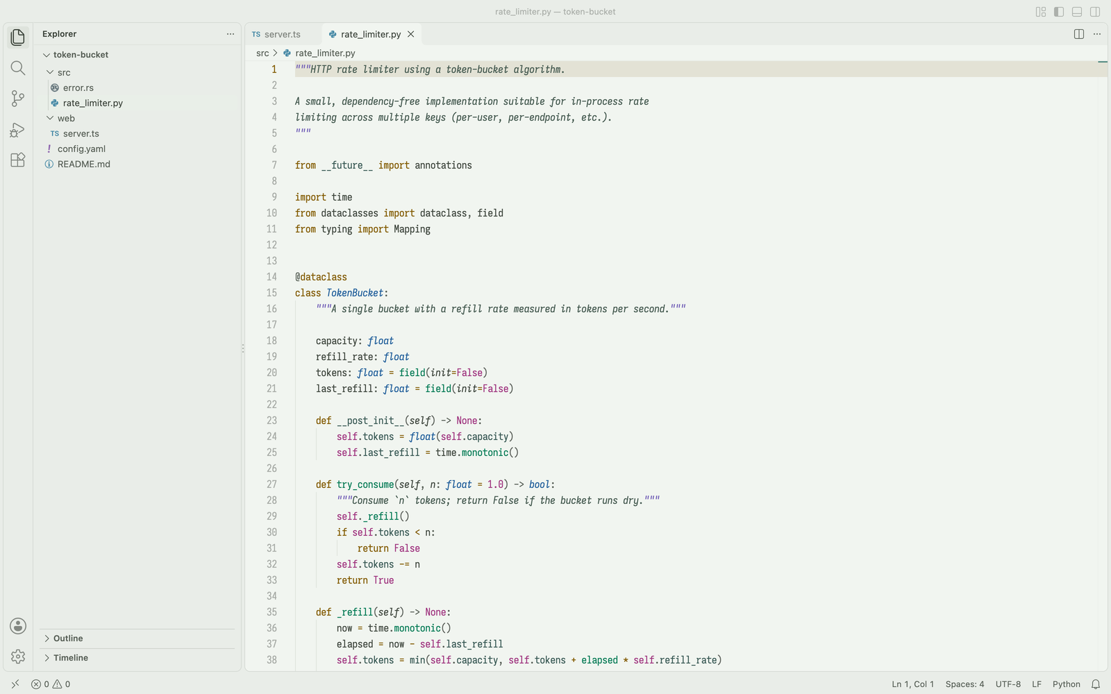1111x694 pixels.
Task: Change end of line sequence LF
Action: pos(1037,684)
